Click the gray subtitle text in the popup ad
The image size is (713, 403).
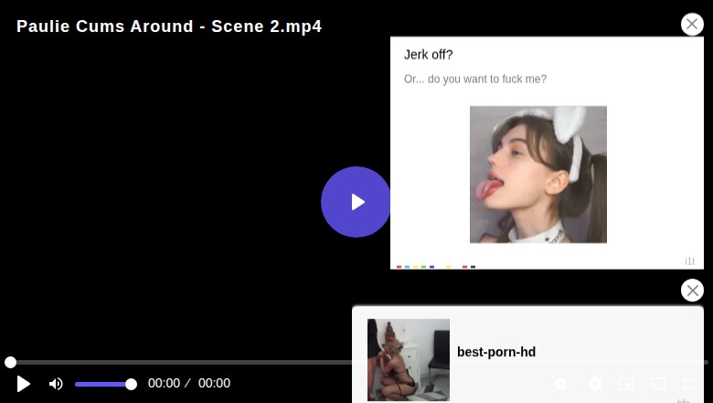pyautogui.click(x=475, y=80)
